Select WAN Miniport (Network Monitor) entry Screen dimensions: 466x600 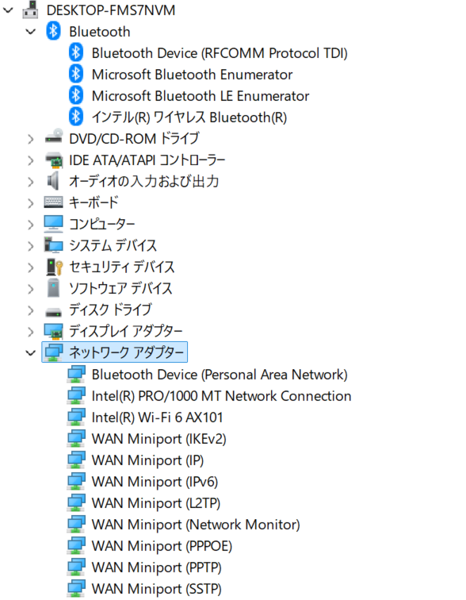[x=196, y=525]
